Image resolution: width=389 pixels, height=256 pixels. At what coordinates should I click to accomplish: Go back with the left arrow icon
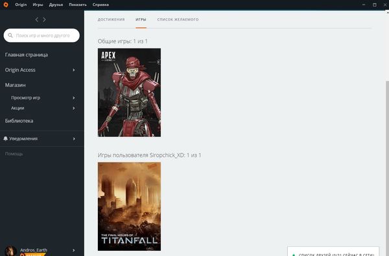[x=37, y=19]
